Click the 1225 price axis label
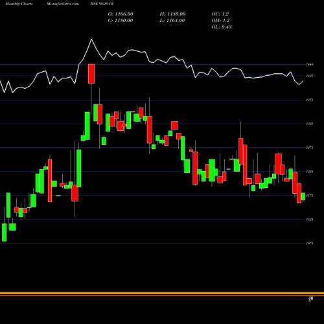Screen dimensions: 324x324 click(x=310, y=172)
